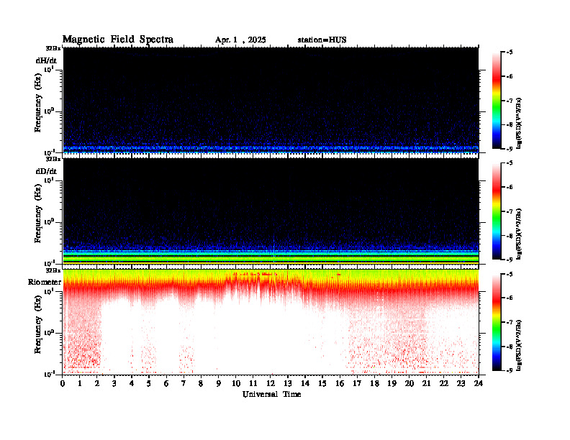This screenshot has width=570, height=440.
Task: Click hour tick label "12" on the time axis
Action: [271, 384]
